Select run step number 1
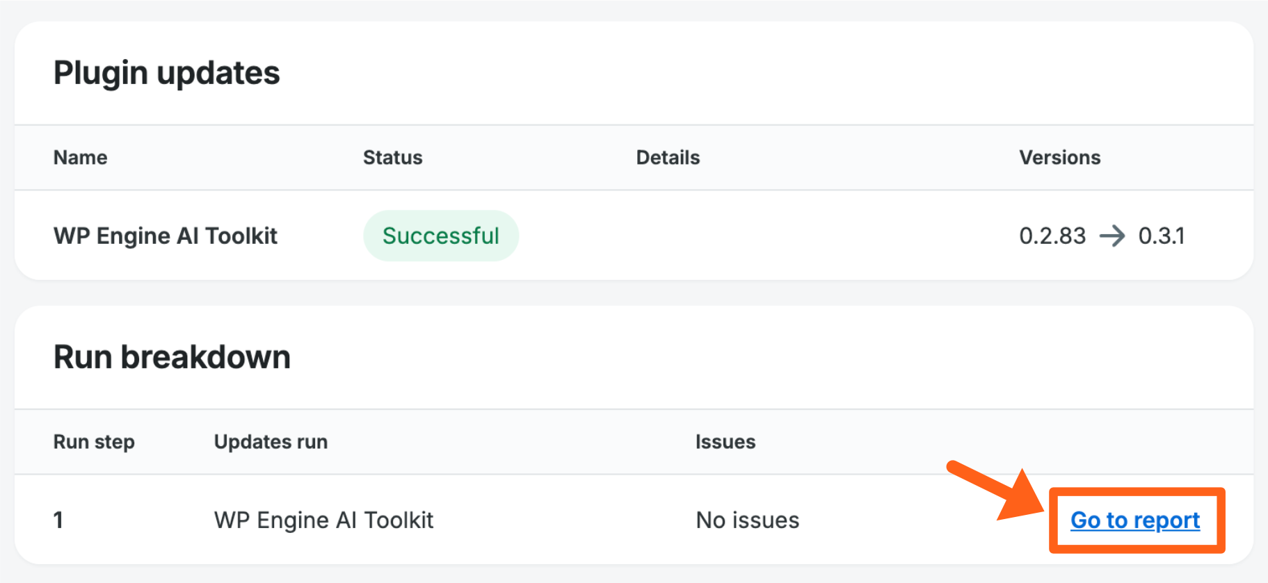The width and height of the screenshot is (1268, 583). pos(58,520)
